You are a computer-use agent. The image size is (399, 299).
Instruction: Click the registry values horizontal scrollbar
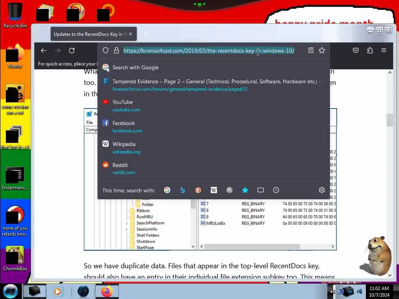coord(252,246)
